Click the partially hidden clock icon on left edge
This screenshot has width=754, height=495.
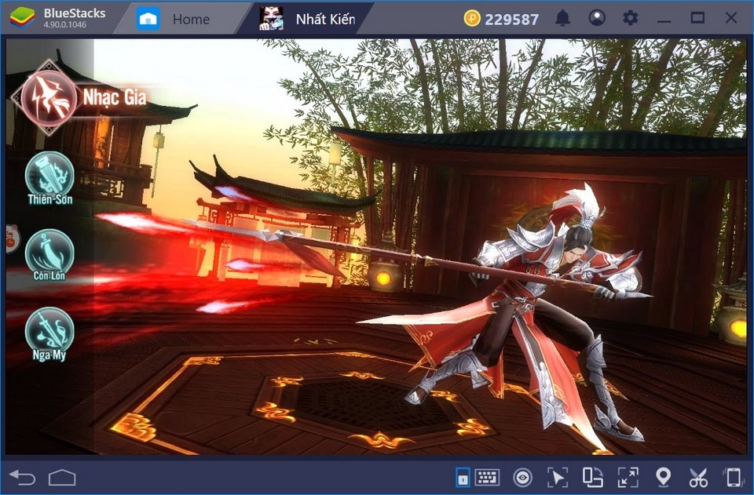coord(12,238)
